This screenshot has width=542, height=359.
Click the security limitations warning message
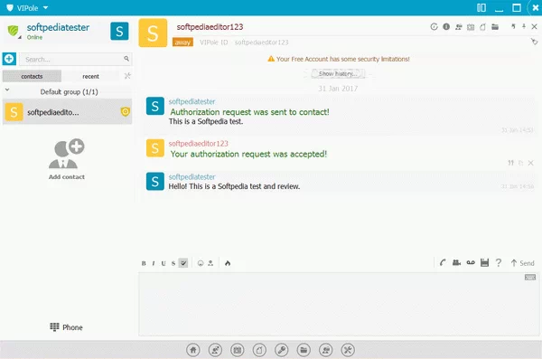pos(339,59)
